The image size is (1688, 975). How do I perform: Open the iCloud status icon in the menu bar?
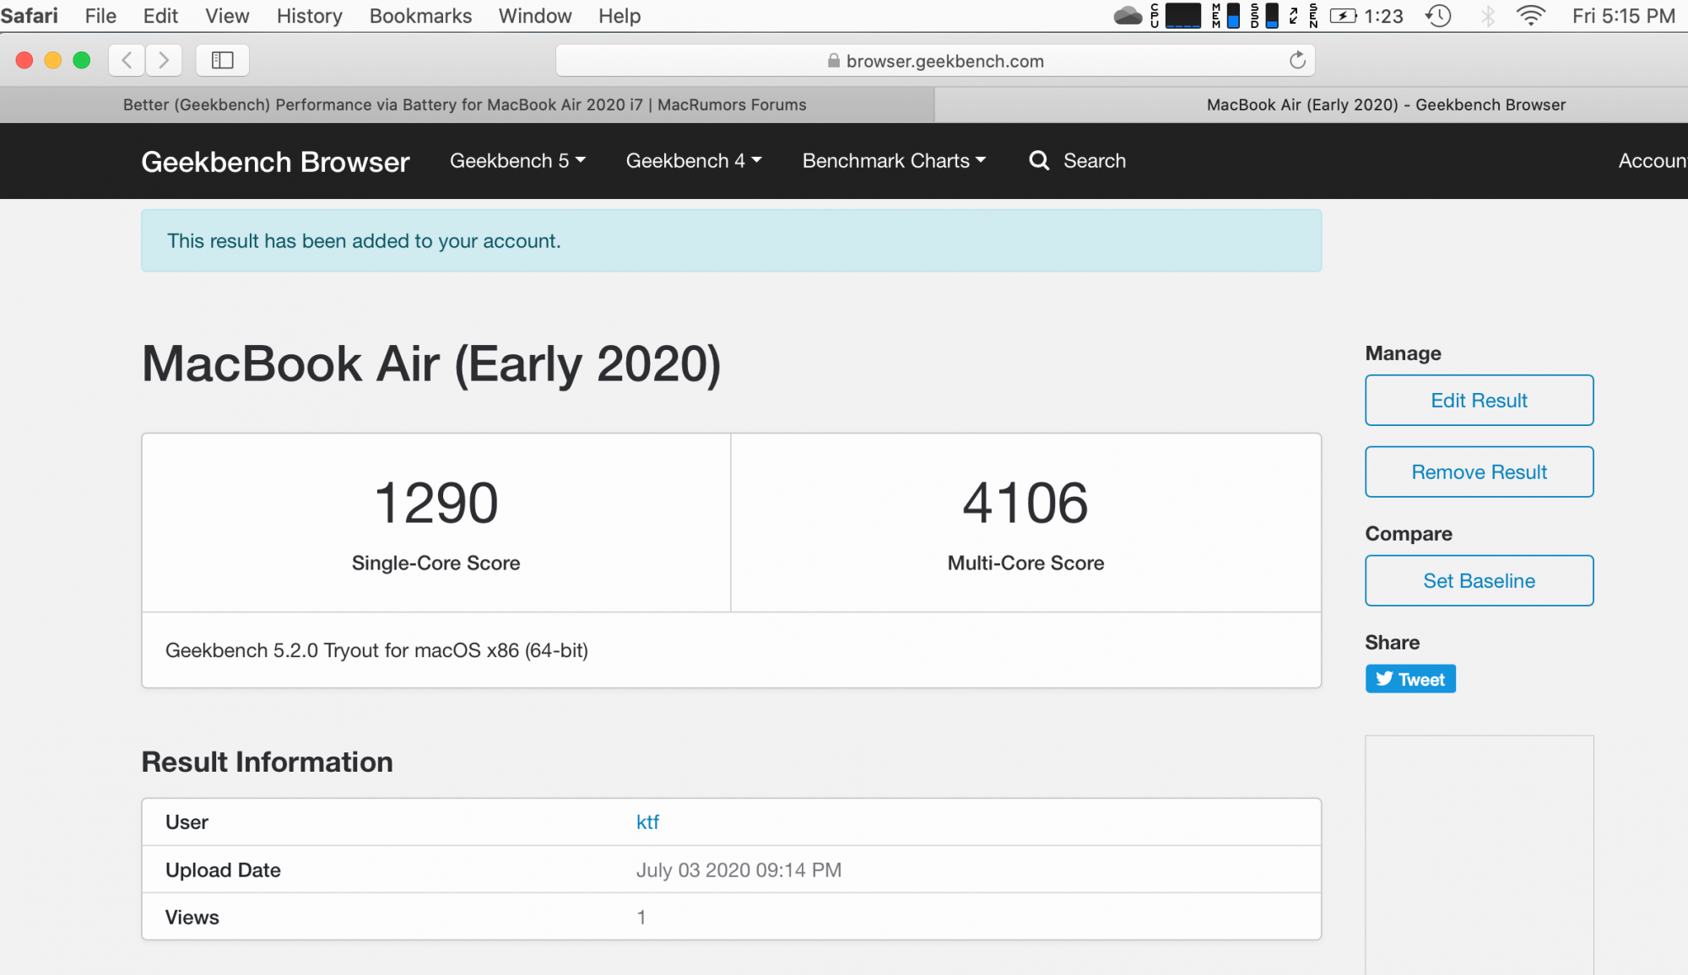[1128, 16]
